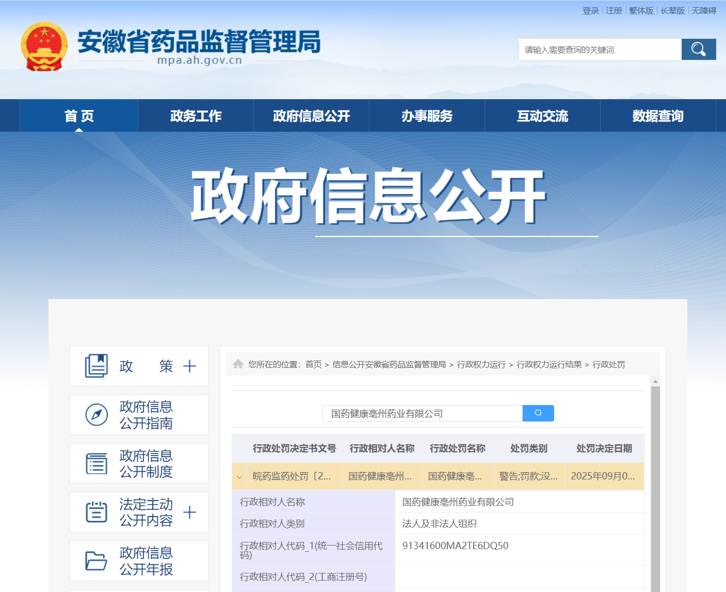726x592 pixels.
Task: Click the site title 安徽省药品监督管理局
Action: (199, 42)
